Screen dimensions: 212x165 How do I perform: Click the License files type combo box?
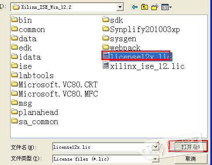[106, 159]
